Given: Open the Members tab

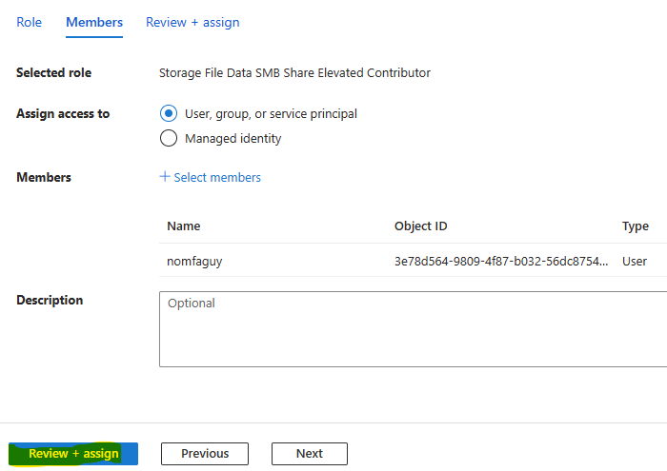Looking at the screenshot, I should click(94, 22).
